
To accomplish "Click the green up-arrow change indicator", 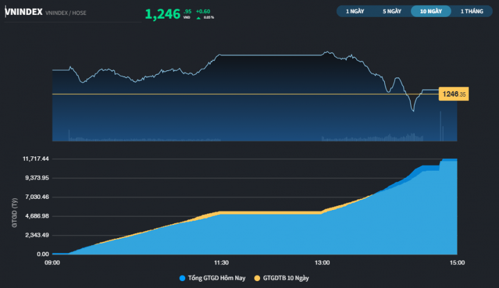I will pos(198,17).
